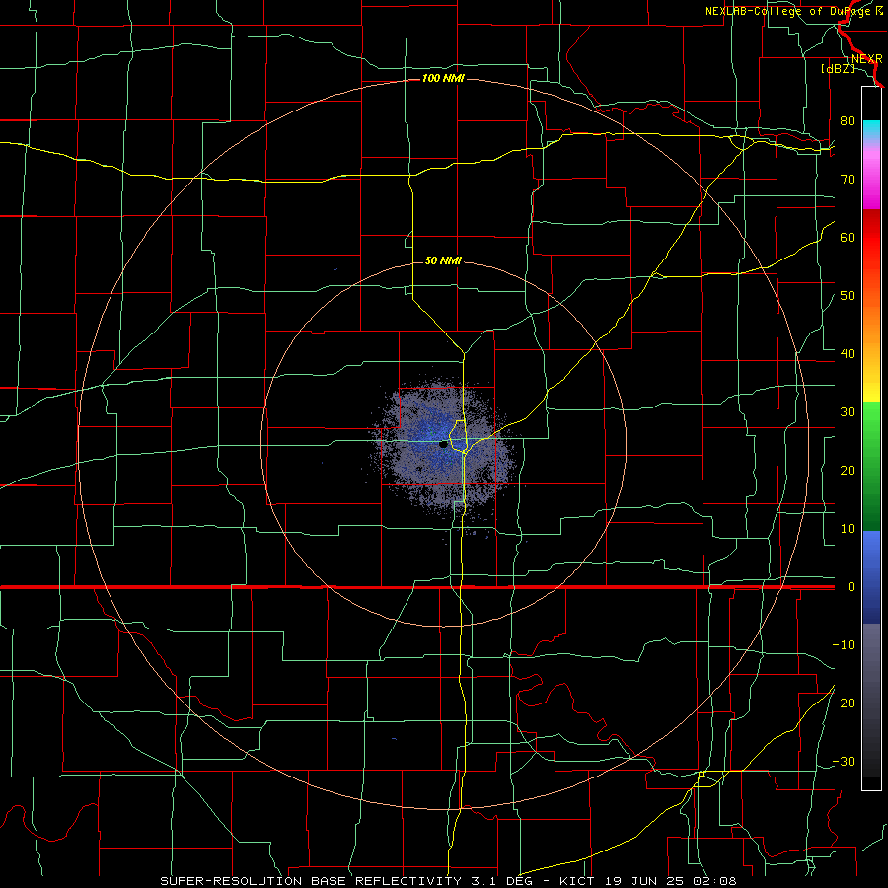Screen dimensions: 888x888
Task: Click the [dBZ] unit label
Action: (838, 69)
